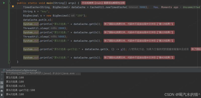Screen dimensions: 201x98
Task: Click console output "第4次结果:100"
Action: point(15,94)
